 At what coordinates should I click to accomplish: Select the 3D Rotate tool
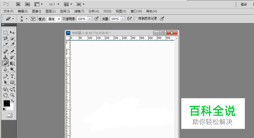[6, 89]
